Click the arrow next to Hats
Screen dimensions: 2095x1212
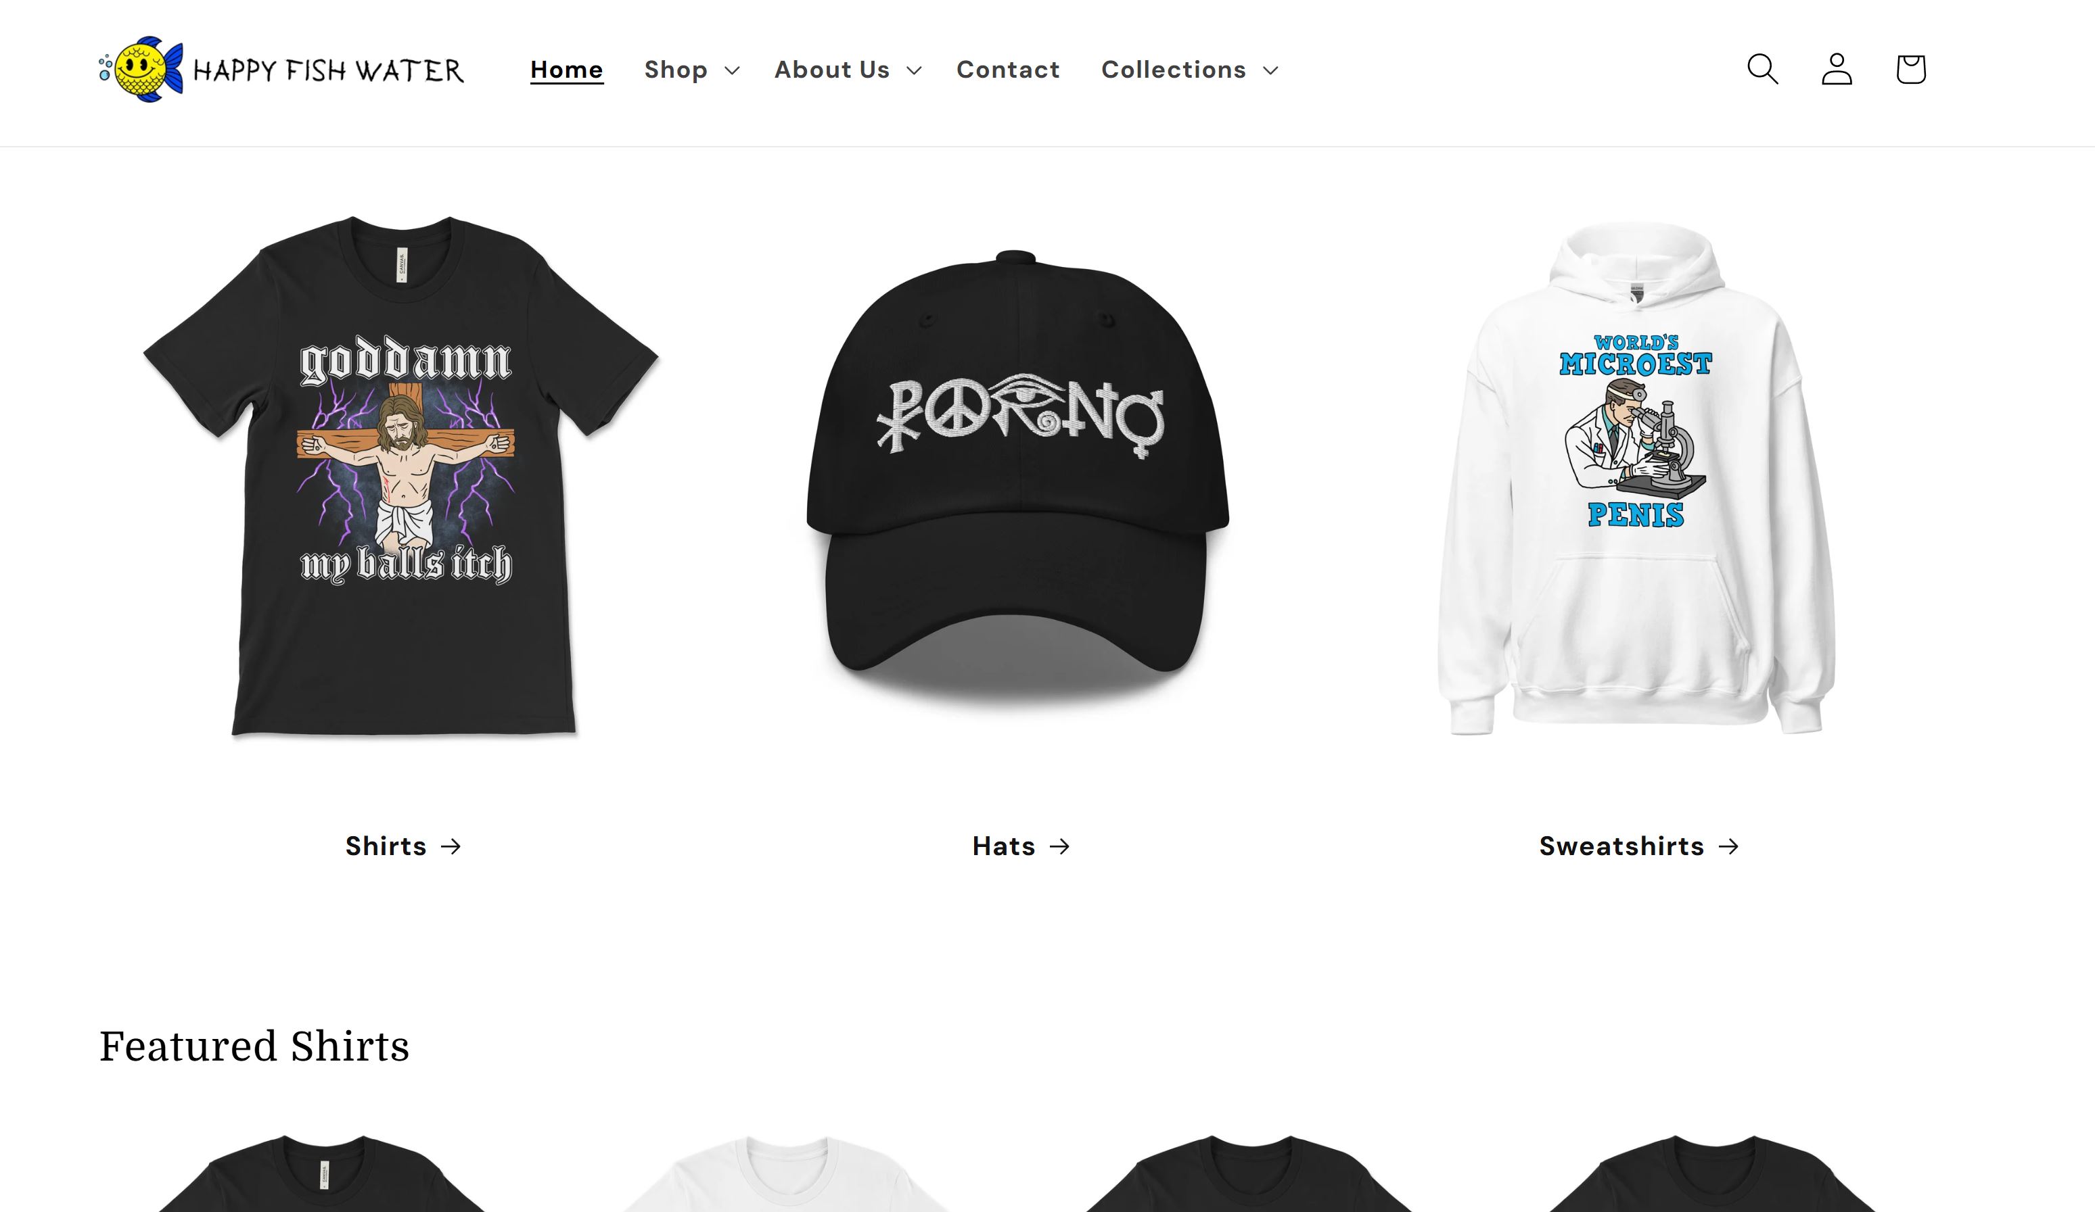click(1059, 846)
